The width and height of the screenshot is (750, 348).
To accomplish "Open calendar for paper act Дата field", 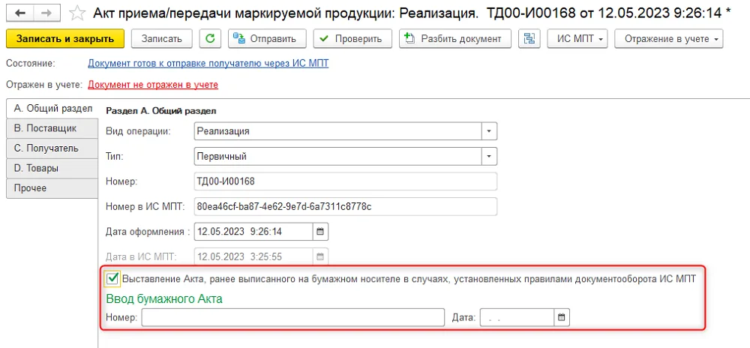I will coord(562,317).
